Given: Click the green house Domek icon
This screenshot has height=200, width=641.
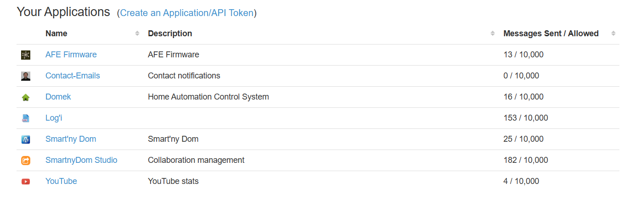Looking at the screenshot, I should click(26, 97).
